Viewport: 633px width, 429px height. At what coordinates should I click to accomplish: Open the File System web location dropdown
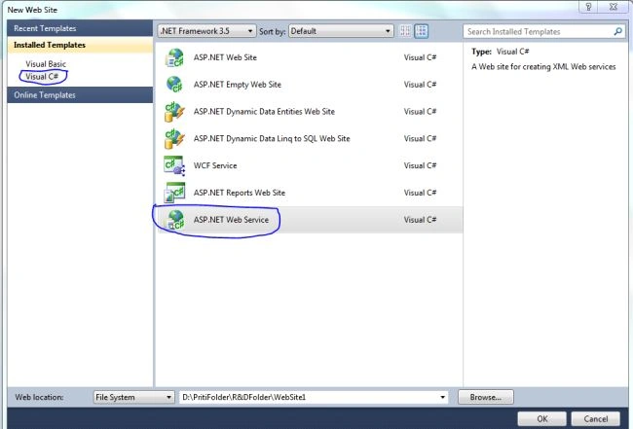pos(134,397)
